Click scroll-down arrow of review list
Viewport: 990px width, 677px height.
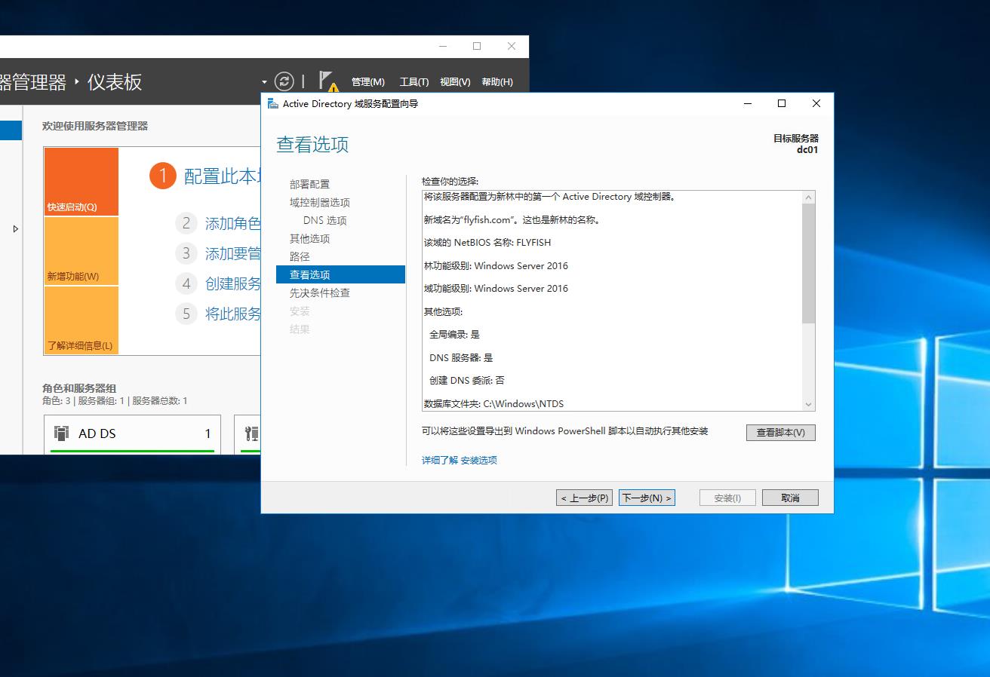(809, 404)
